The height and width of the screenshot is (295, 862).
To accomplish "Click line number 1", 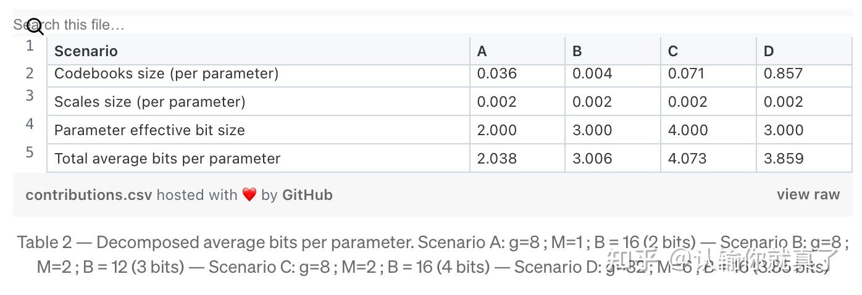I will (30, 46).
